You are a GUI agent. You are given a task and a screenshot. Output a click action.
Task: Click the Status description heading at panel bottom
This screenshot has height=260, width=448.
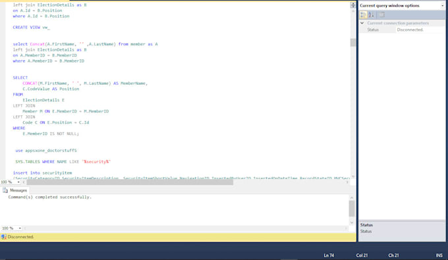pyautogui.click(x=366, y=225)
